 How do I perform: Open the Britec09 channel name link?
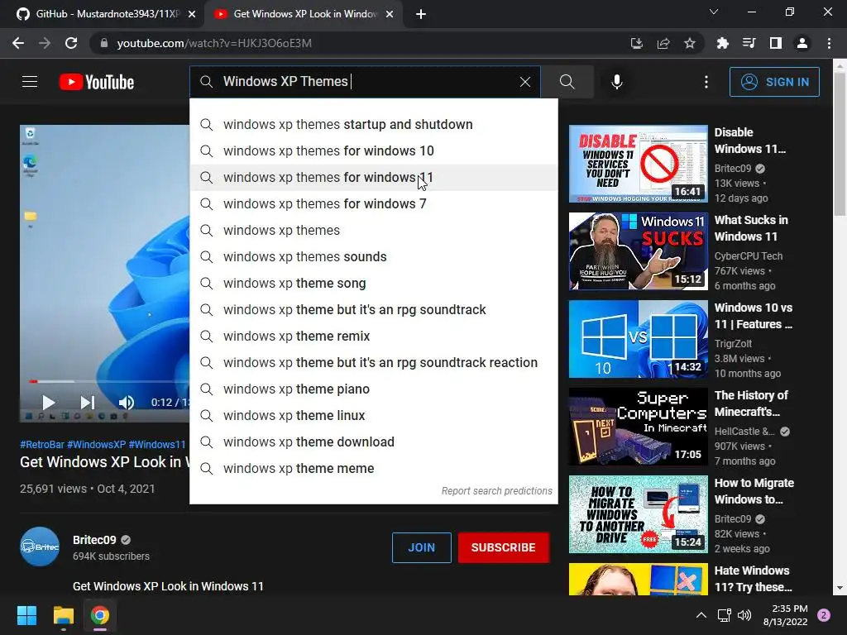tap(94, 540)
